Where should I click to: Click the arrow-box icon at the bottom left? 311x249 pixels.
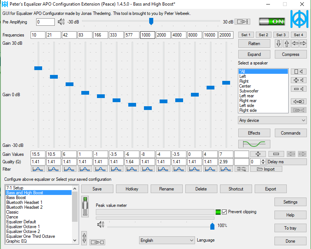(x=97, y=242)
